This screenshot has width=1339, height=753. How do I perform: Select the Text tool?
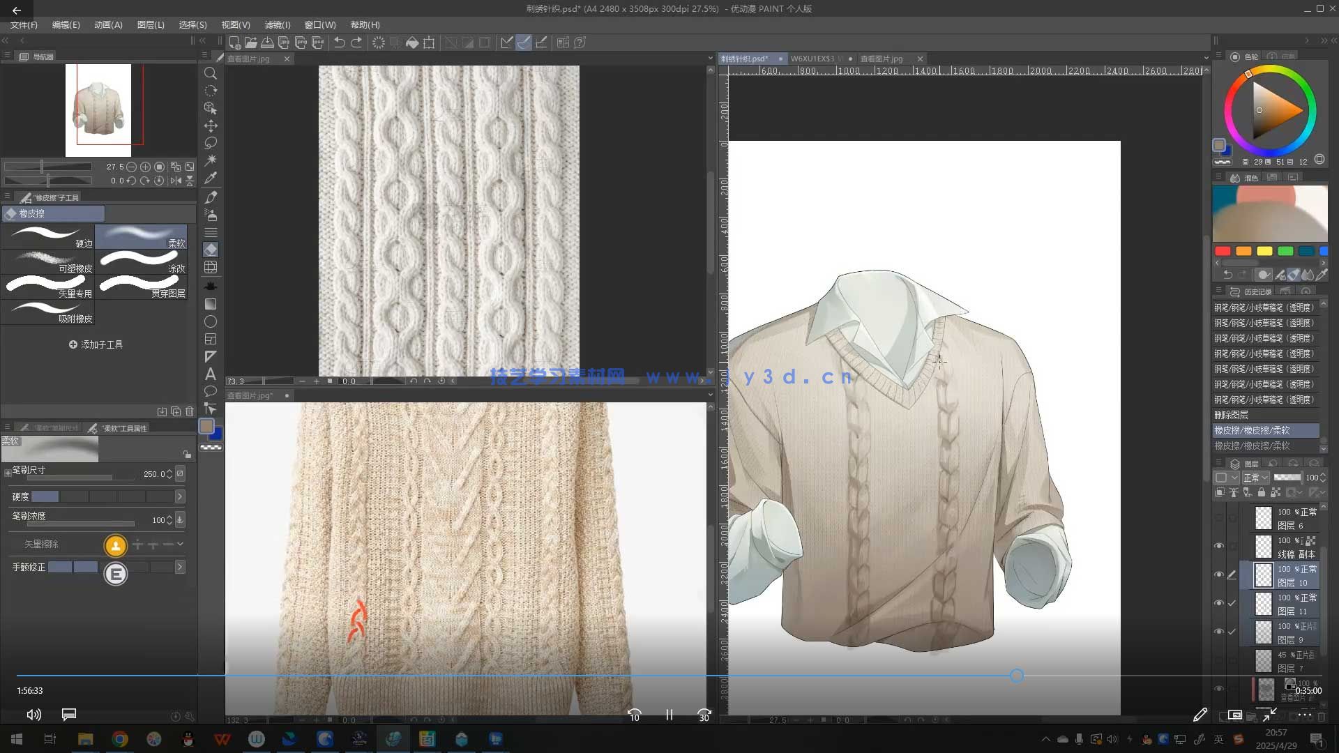(210, 374)
